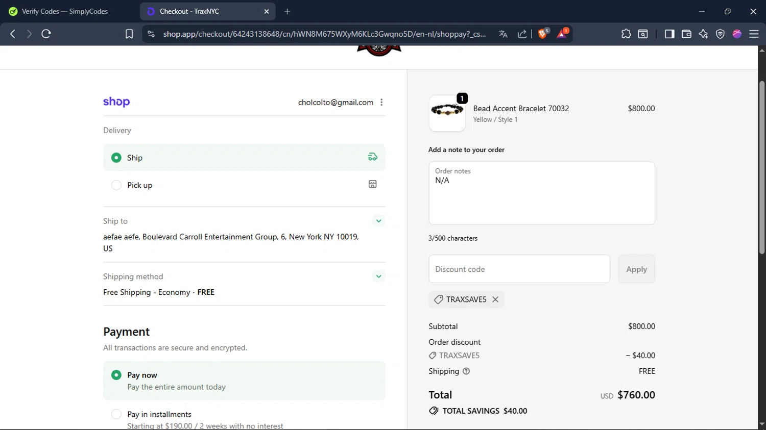Open the browser hamburger menu

[754, 34]
